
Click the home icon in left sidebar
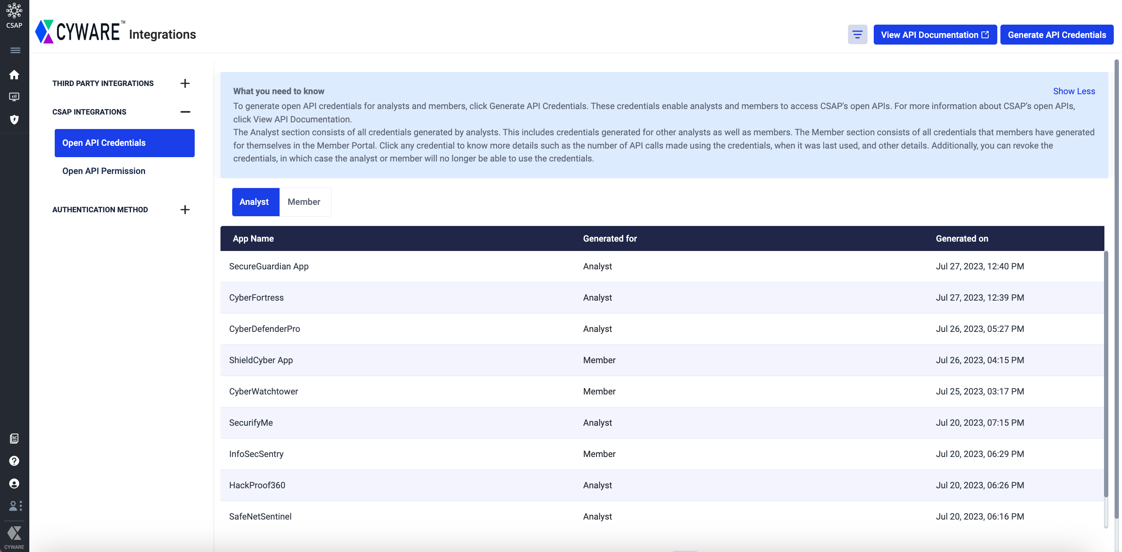14,75
